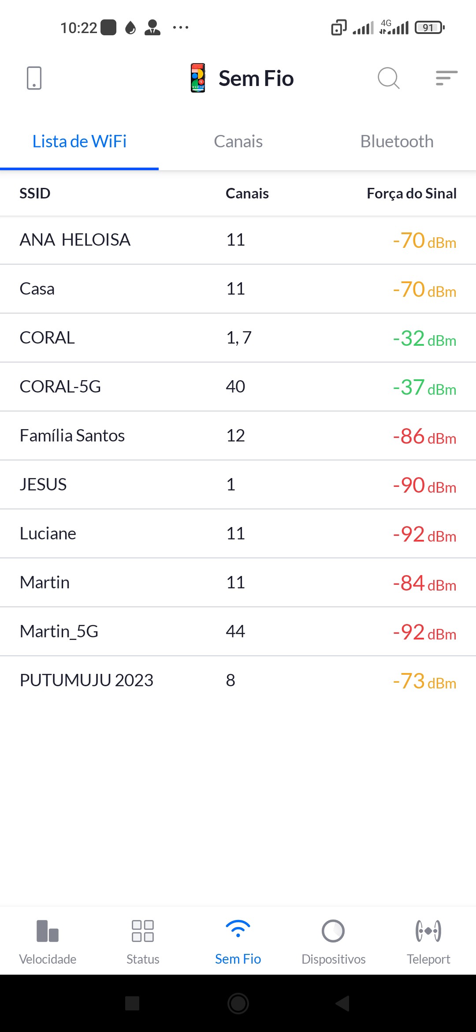Switch to the Canais tab
The width and height of the screenshot is (476, 1032).
238,142
